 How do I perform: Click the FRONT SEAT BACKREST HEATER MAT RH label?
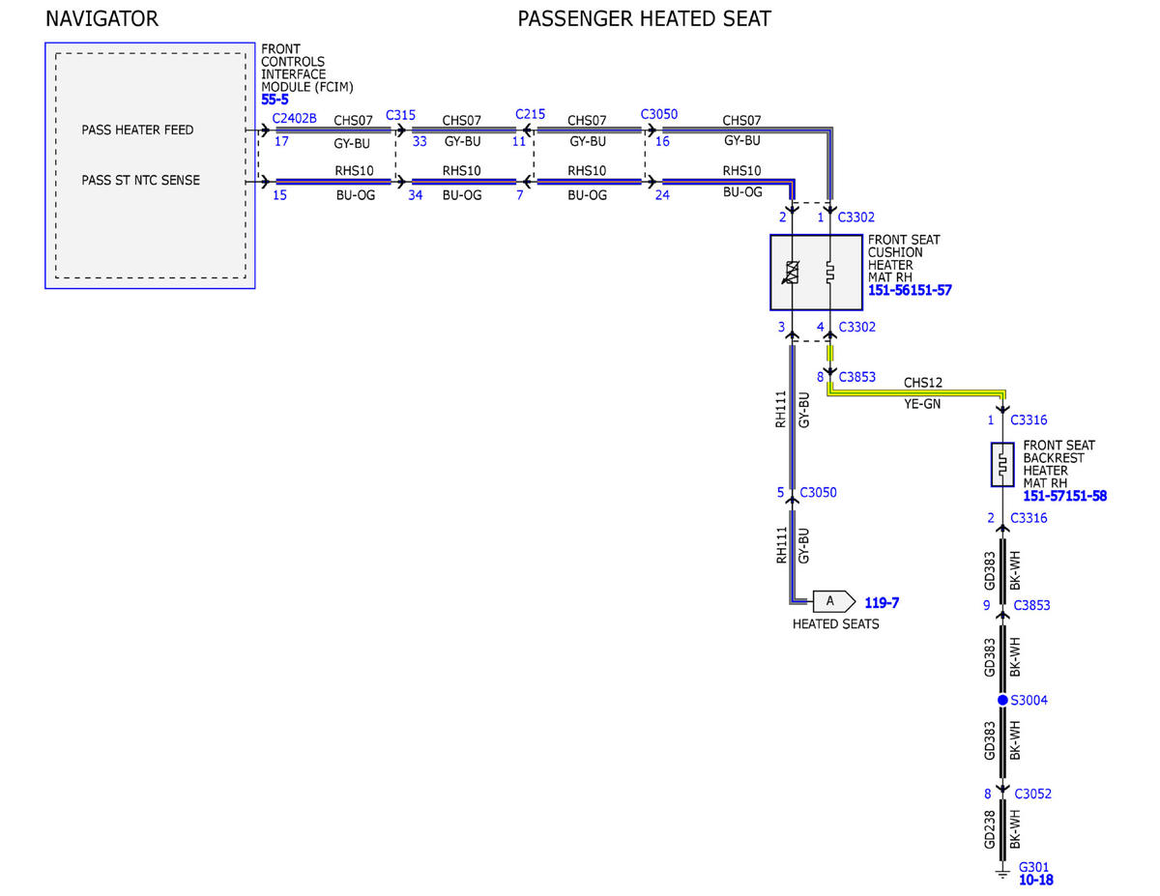pyautogui.click(x=1059, y=464)
